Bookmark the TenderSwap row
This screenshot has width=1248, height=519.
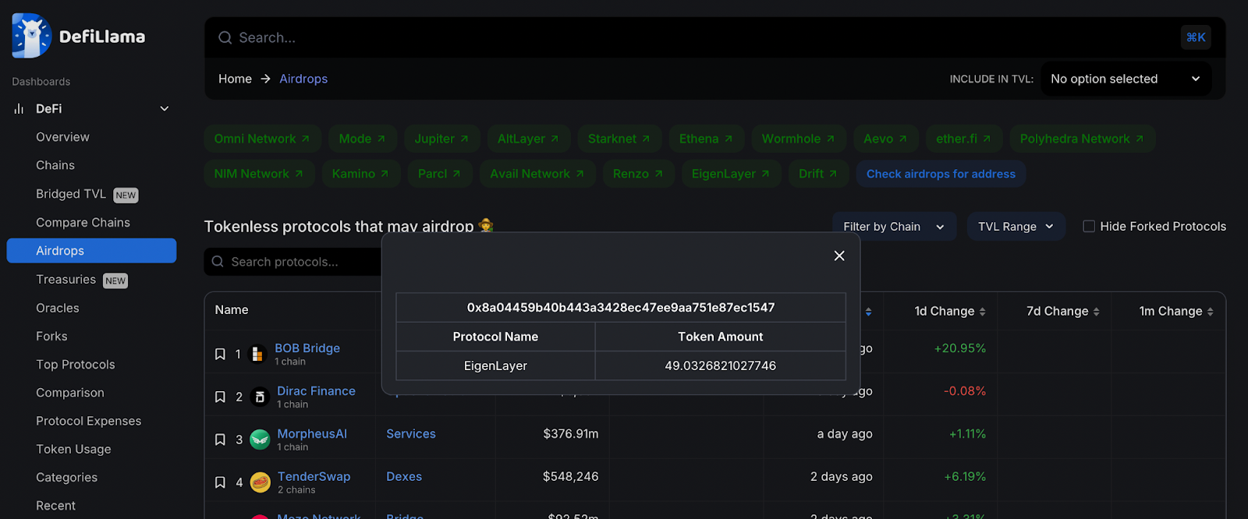click(220, 482)
